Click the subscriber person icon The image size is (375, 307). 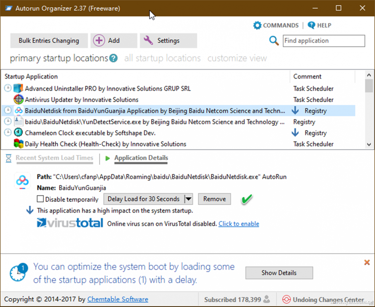pos(267,299)
